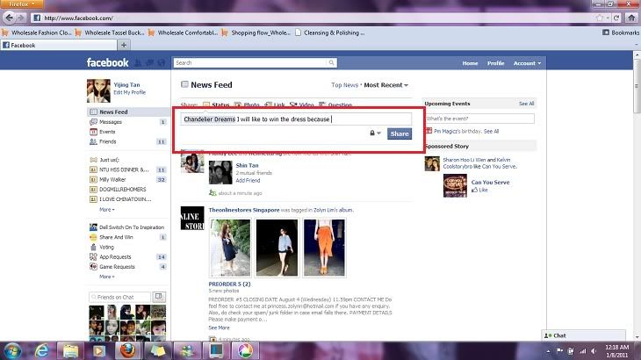Open the Wholesale Fashion Clo.. bookmark
Screen dimensions: 641x360
point(37,32)
